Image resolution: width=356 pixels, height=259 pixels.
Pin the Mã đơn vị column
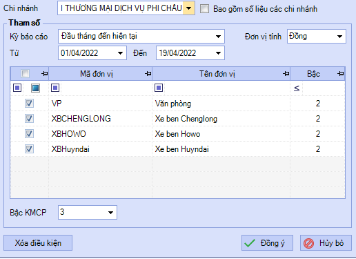pyautogui.click(x=148, y=74)
